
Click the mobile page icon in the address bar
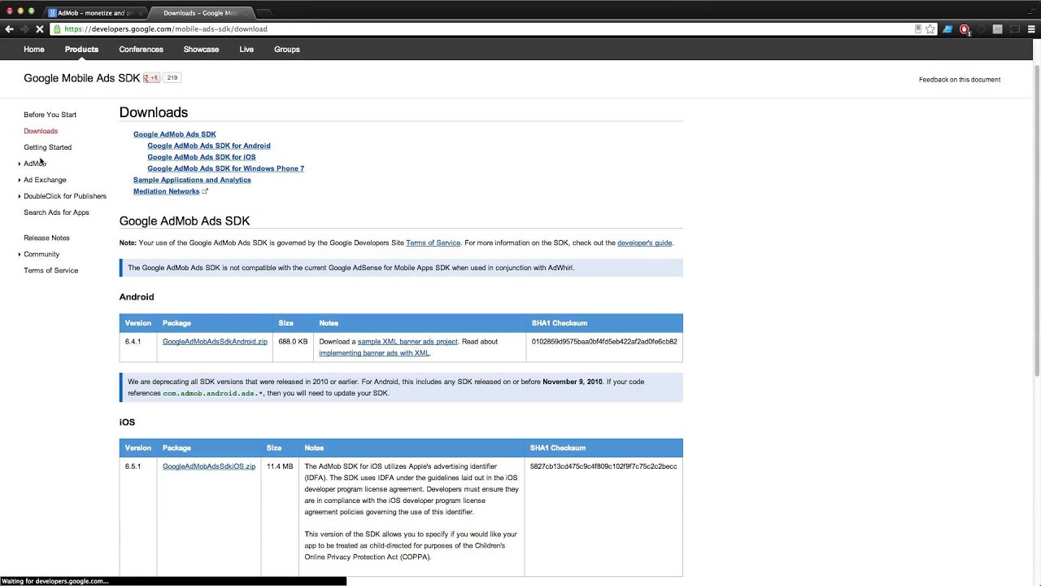click(x=918, y=29)
